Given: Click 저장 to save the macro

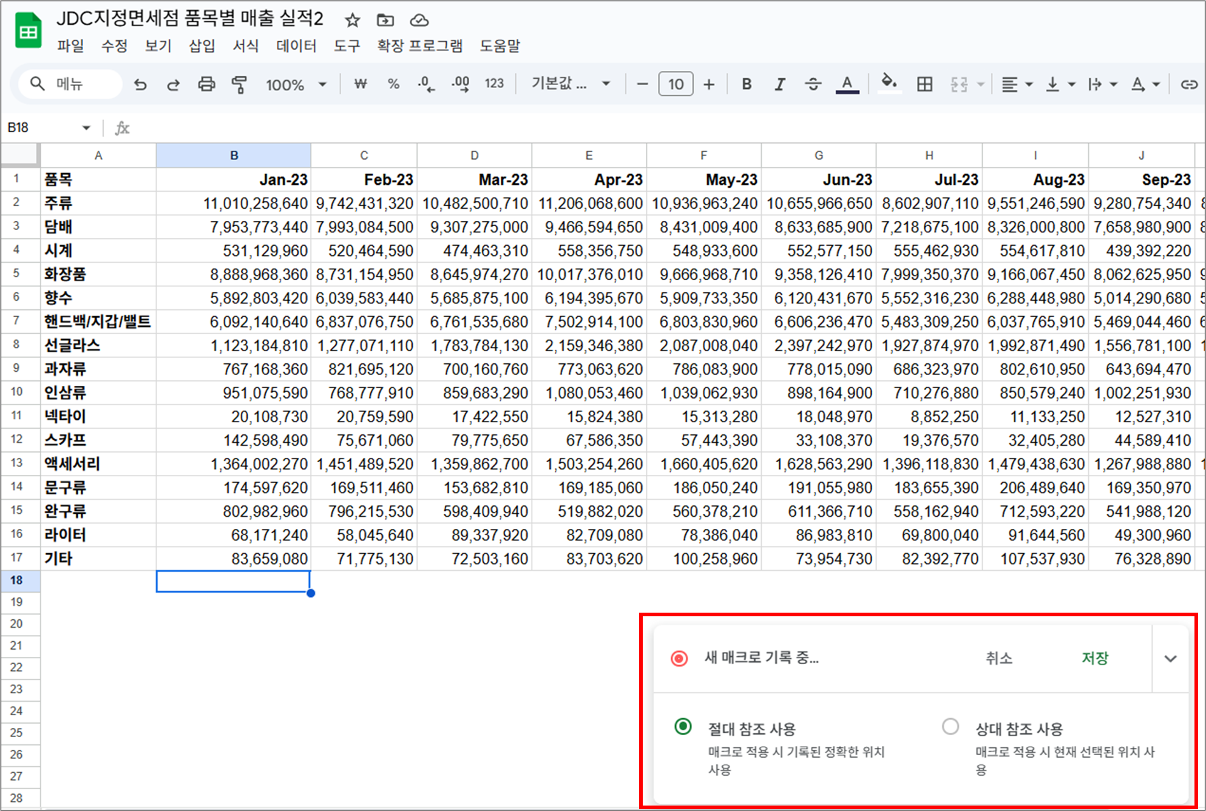Looking at the screenshot, I should click(x=1094, y=658).
